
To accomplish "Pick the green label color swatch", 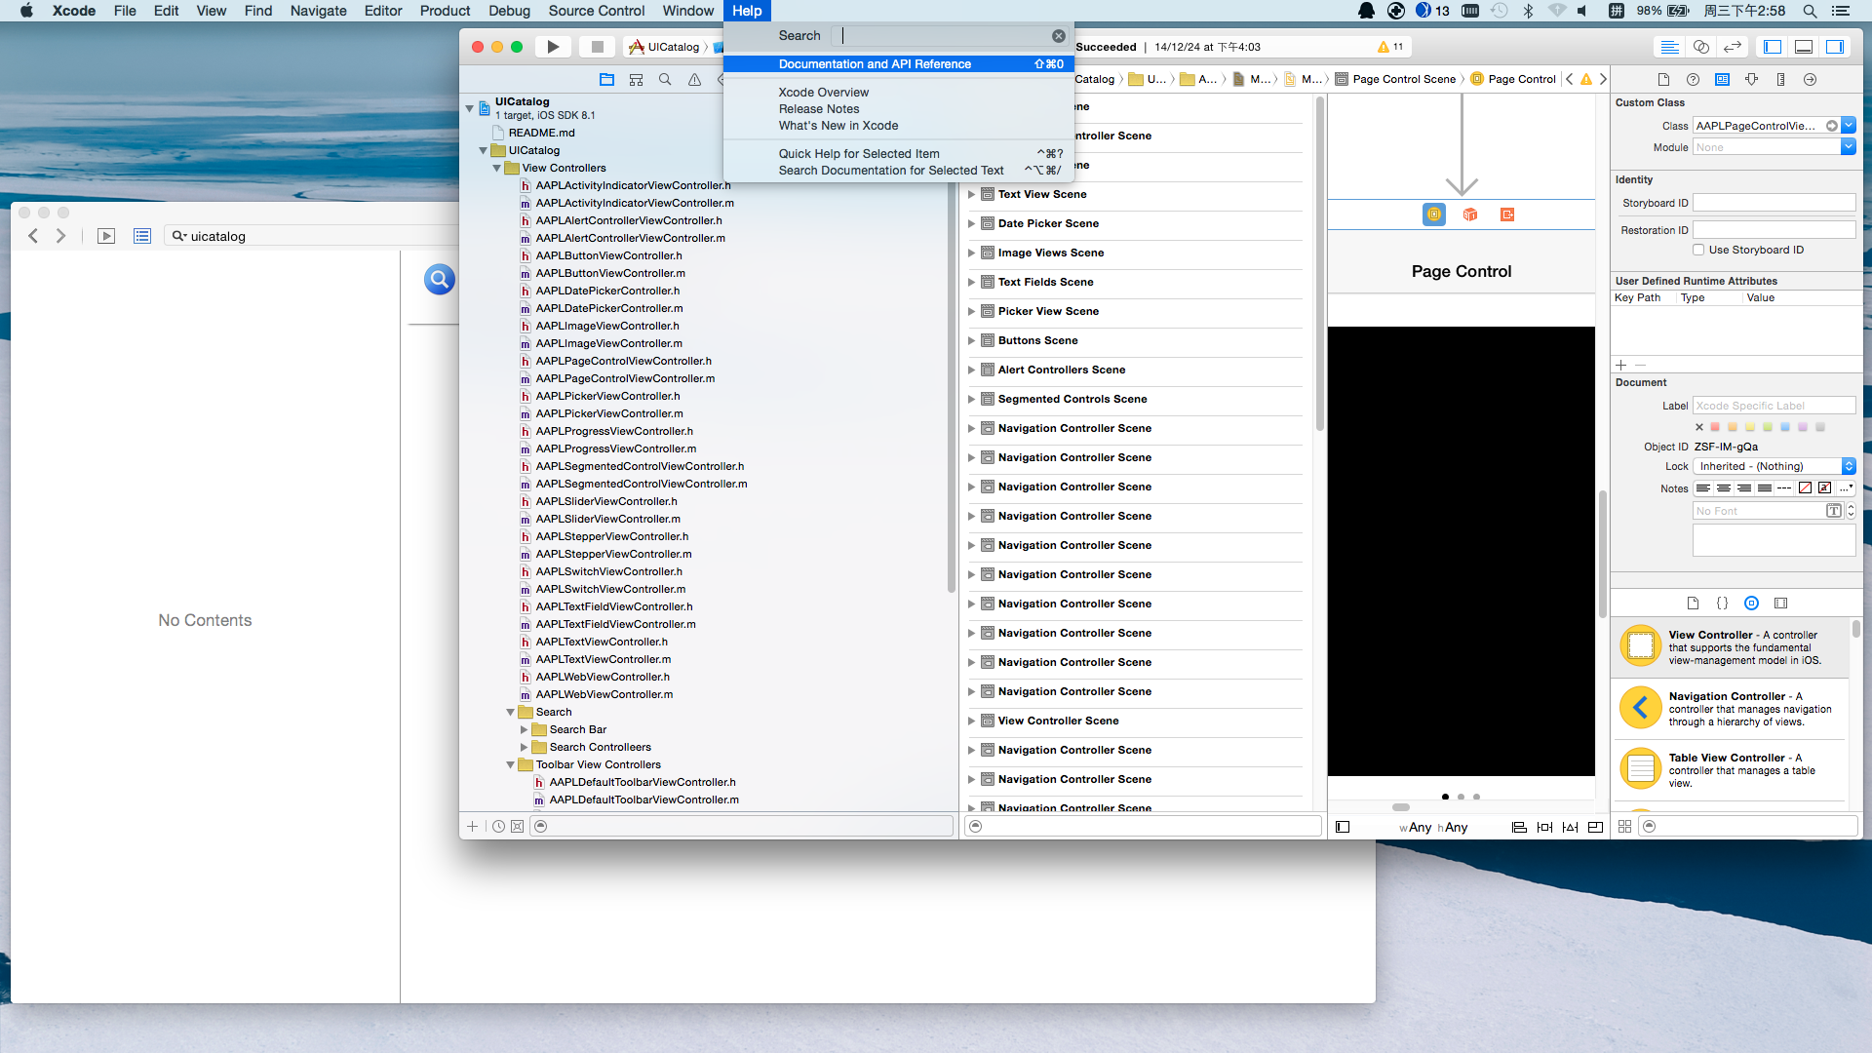I will pyautogui.click(x=1768, y=427).
